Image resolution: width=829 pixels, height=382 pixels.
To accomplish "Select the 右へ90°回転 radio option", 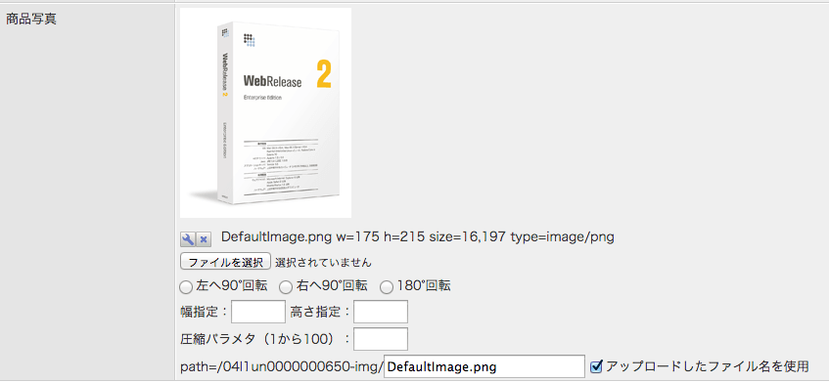I will (x=286, y=287).
